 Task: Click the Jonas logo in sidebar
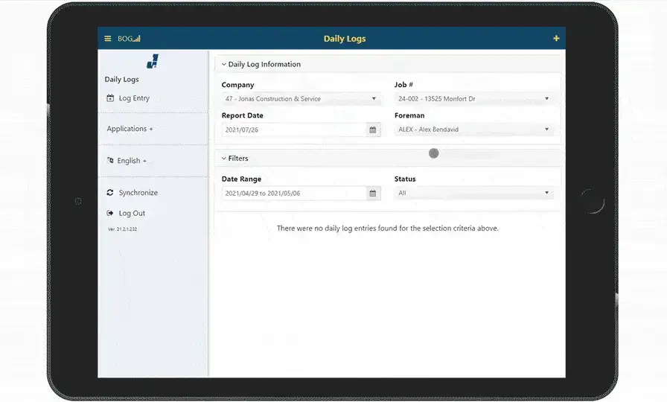153,62
